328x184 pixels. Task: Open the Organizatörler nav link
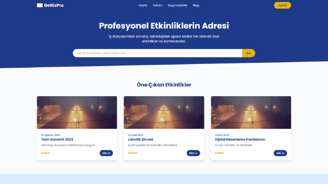coord(177,5)
